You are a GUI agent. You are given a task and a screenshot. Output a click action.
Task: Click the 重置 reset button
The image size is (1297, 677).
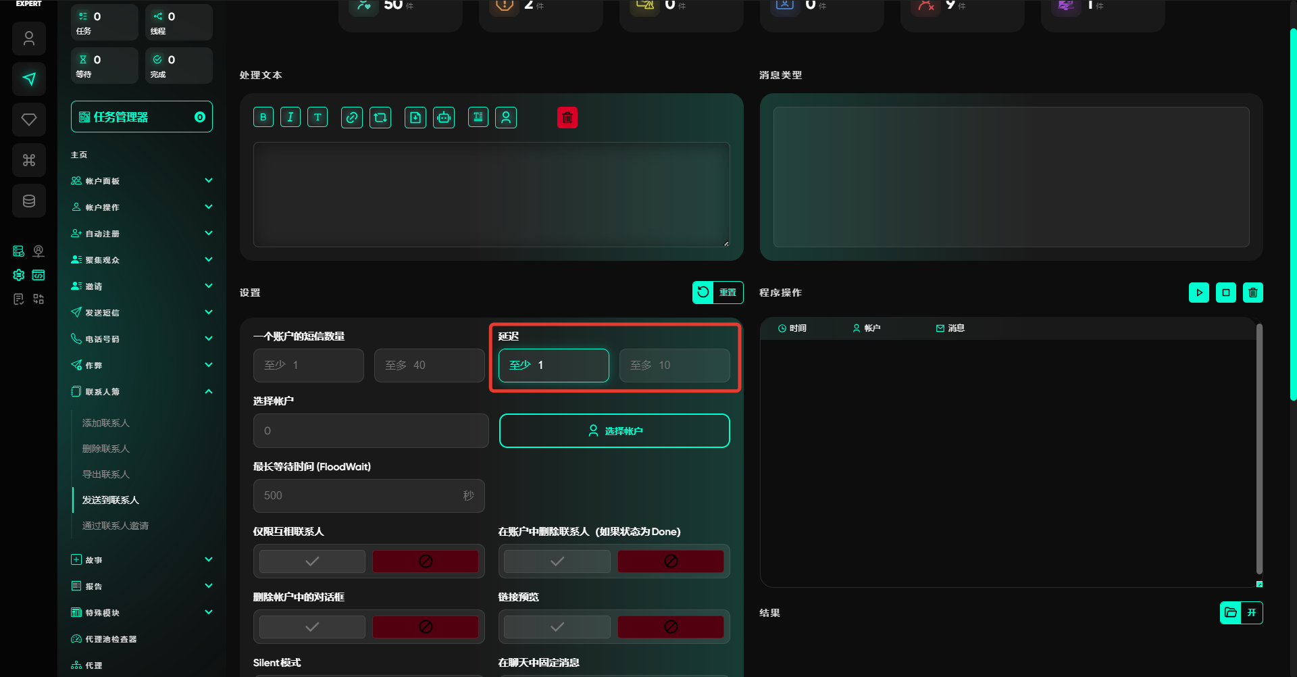(x=718, y=293)
